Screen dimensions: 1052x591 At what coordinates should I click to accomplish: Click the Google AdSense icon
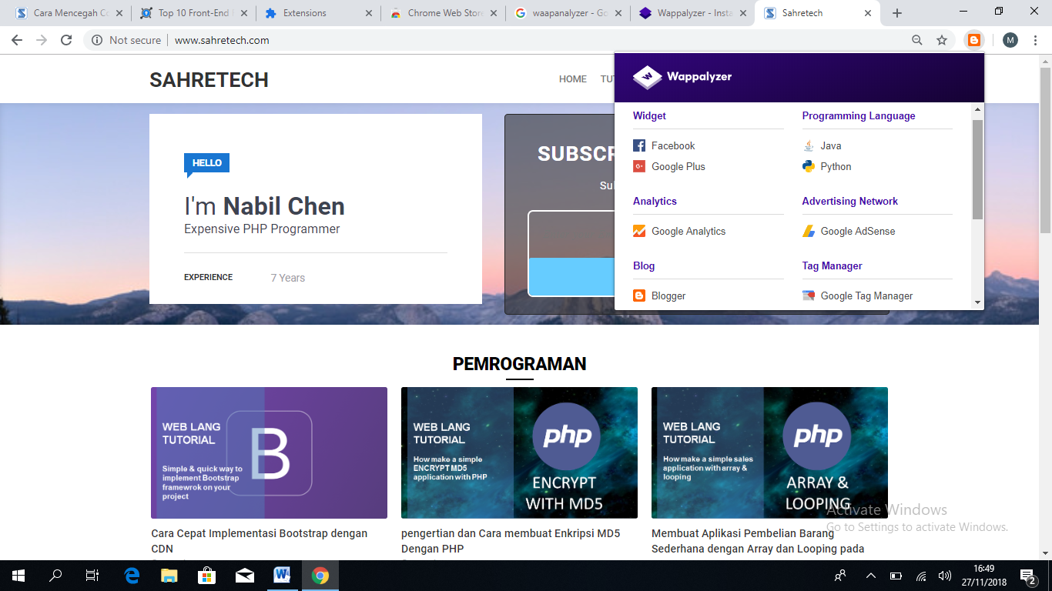(809, 231)
